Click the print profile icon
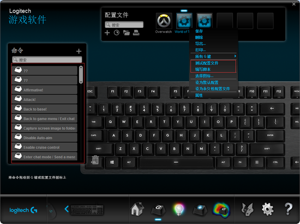300x224 pixels. click(136, 33)
